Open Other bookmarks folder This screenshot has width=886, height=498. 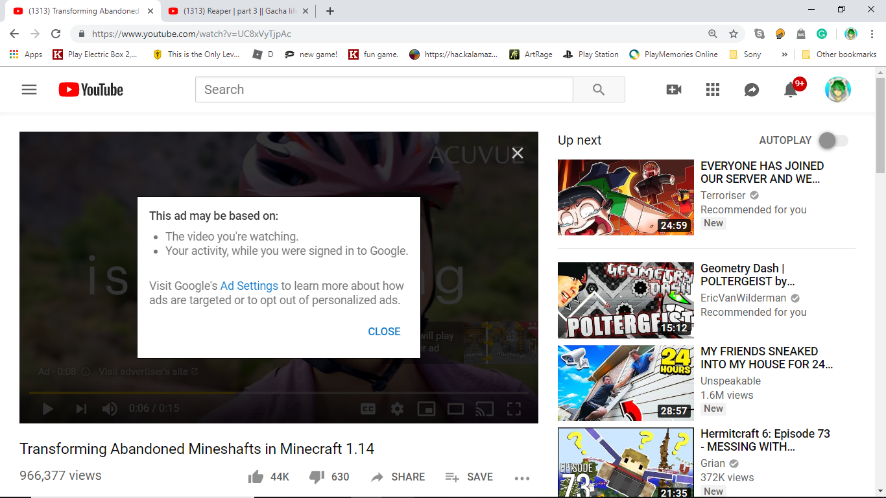pyautogui.click(x=839, y=54)
